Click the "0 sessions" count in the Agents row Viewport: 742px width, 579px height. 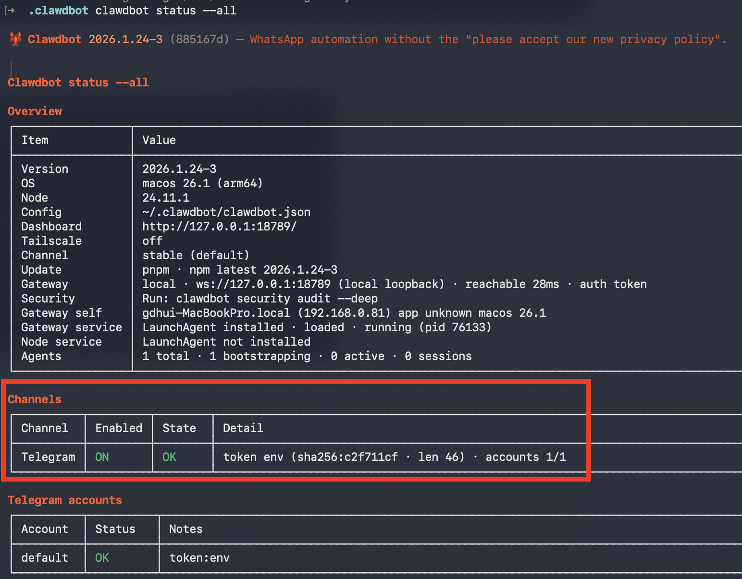tap(438, 356)
